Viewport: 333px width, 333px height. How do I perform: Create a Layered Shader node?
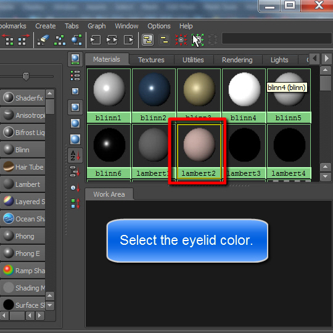pyautogui.click(x=23, y=201)
